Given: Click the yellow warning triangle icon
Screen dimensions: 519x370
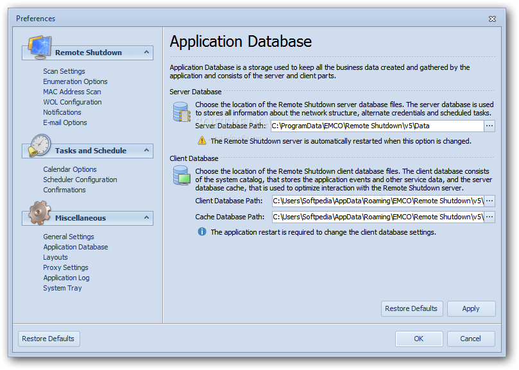Looking at the screenshot, I should point(202,140).
